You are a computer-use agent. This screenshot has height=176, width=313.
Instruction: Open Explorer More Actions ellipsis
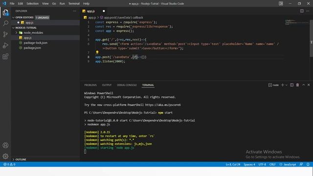pyautogui.click(x=74, y=11)
